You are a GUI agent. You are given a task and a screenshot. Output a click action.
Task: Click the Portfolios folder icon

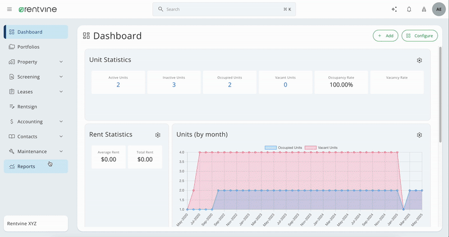[x=12, y=47]
